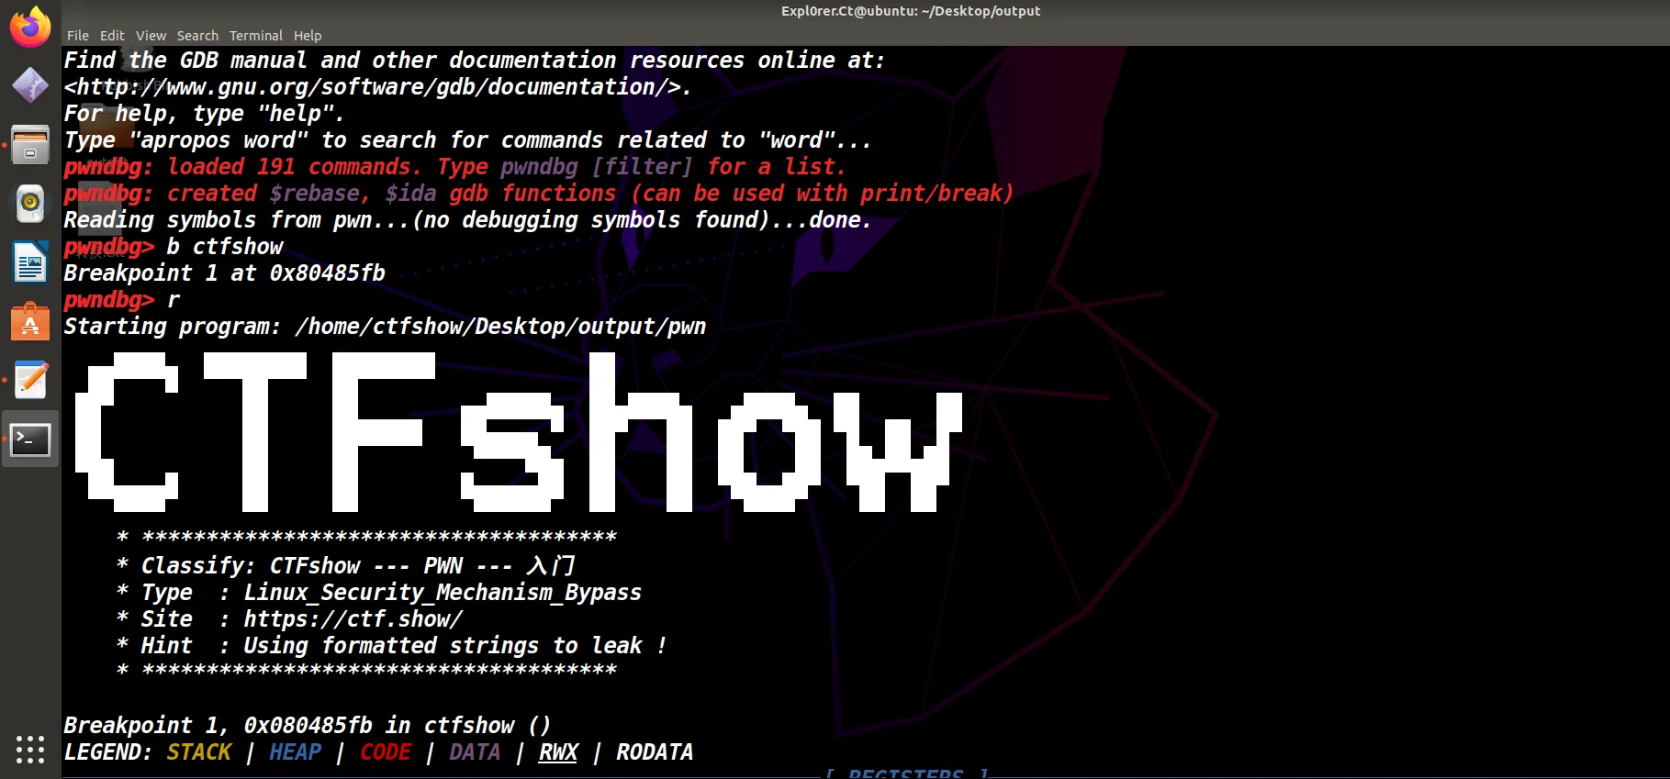The image size is (1670, 779).
Task: Open LibreOffice Writer from the dock
Action: (x=30, y=263)
